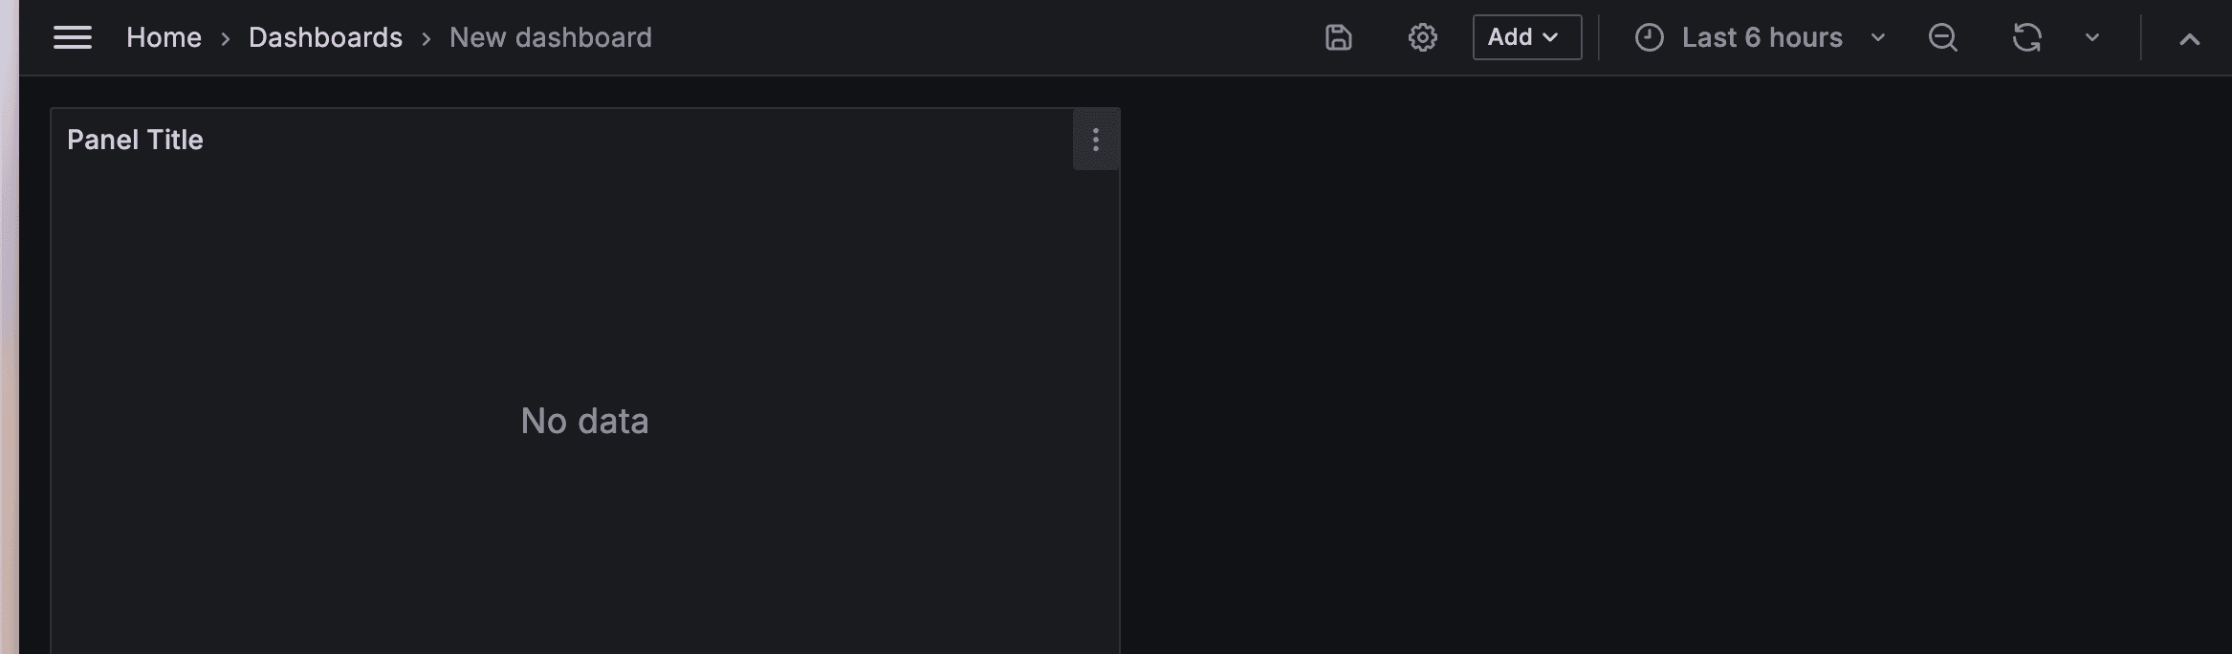Viewport: 2232px width, 654px height.
Task: Open the Last 6 hours time range picker
Action: point(1762,37)
